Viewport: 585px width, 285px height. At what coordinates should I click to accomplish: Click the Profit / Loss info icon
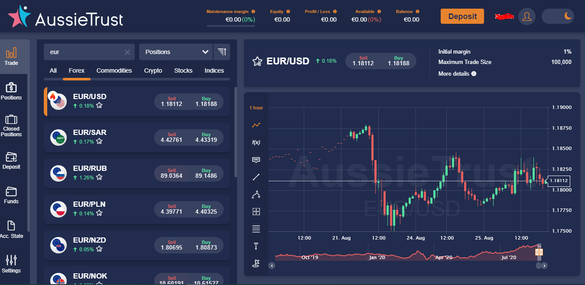335,12
